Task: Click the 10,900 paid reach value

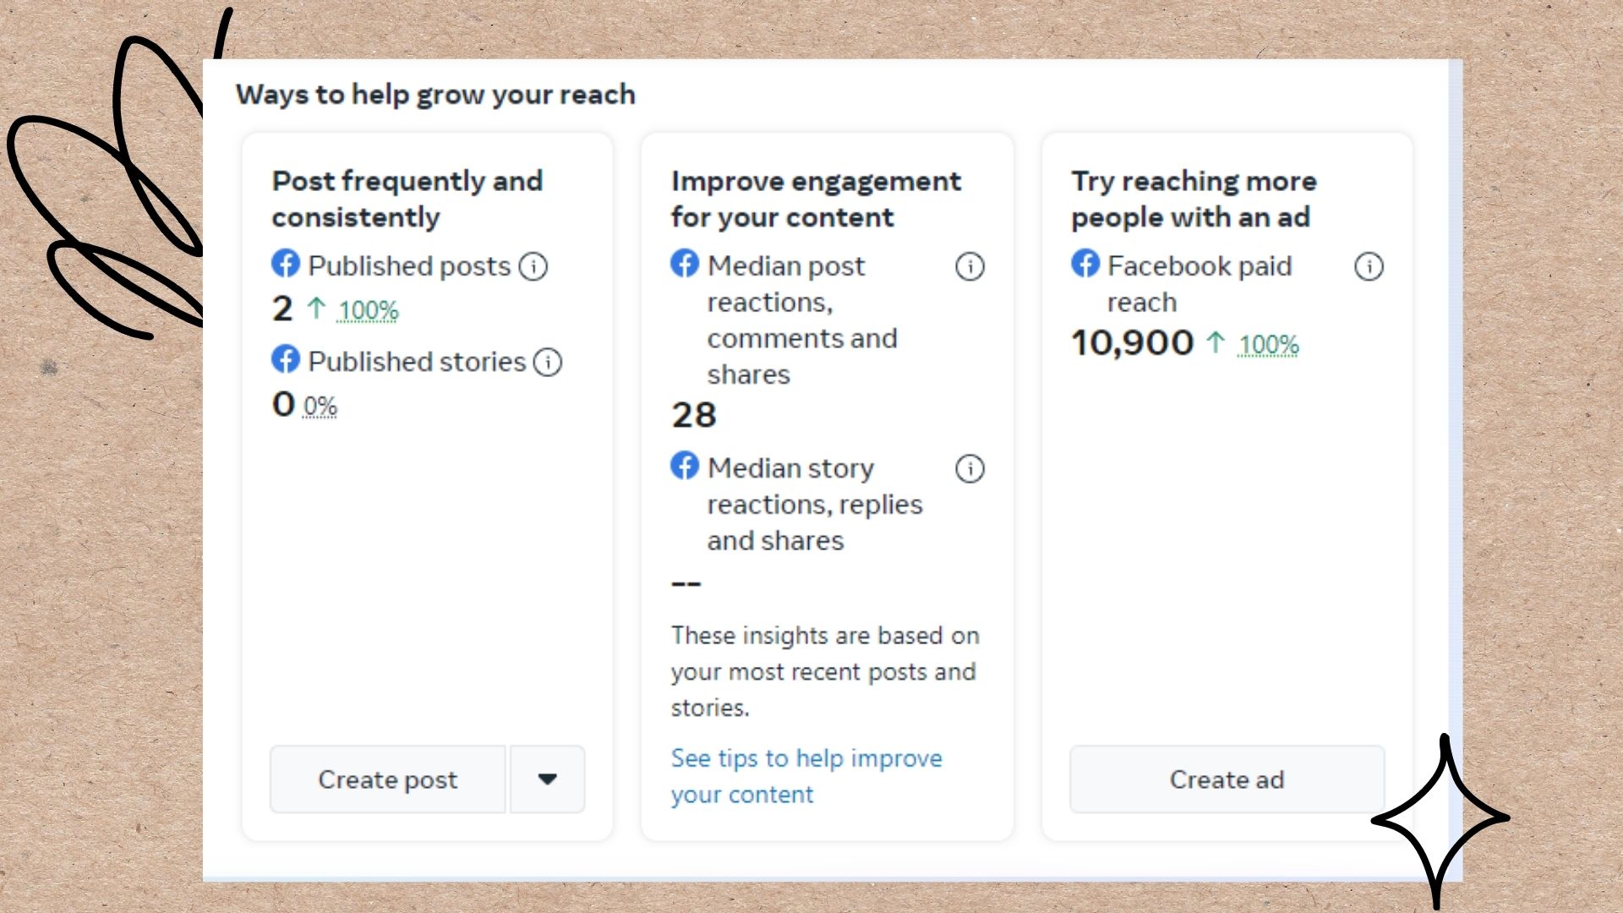Action: point(1132,343)
